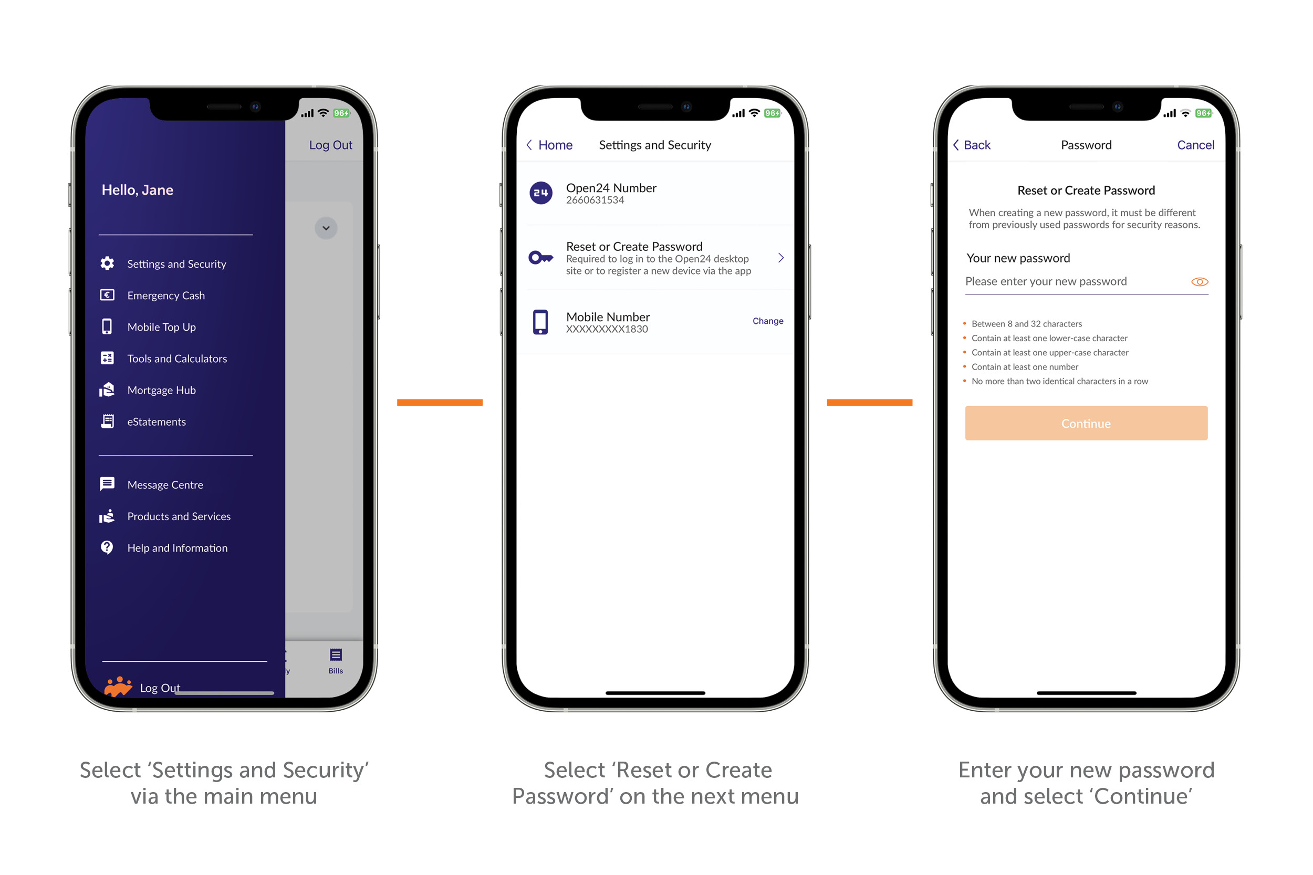The image size is (1313, 875).
Task: Open Help and Information menu item
Action: point(176,547)
